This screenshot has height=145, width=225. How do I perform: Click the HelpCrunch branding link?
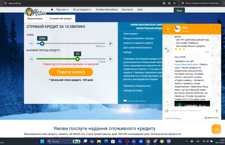[212, 118]
